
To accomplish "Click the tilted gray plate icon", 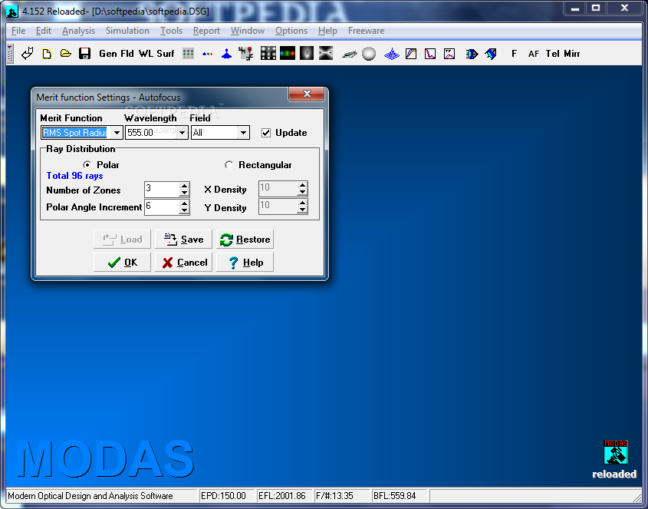I will [349, 54].
